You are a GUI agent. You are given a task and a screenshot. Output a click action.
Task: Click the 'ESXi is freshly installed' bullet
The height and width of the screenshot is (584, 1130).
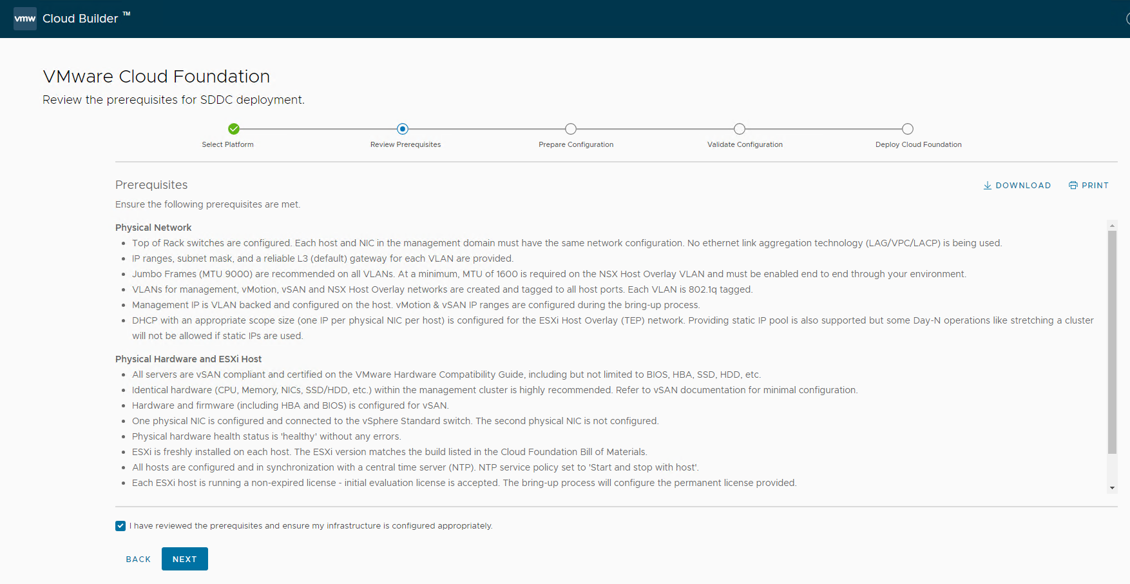click(x=390, y=452)
